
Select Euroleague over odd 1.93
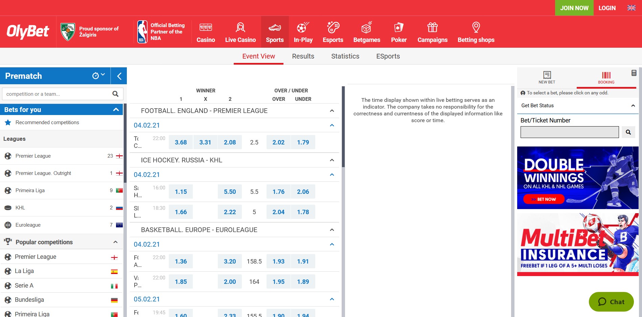(278, 261)
